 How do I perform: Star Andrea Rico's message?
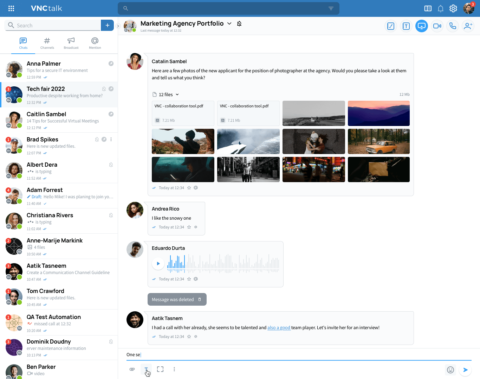click(x=189, y=227)
